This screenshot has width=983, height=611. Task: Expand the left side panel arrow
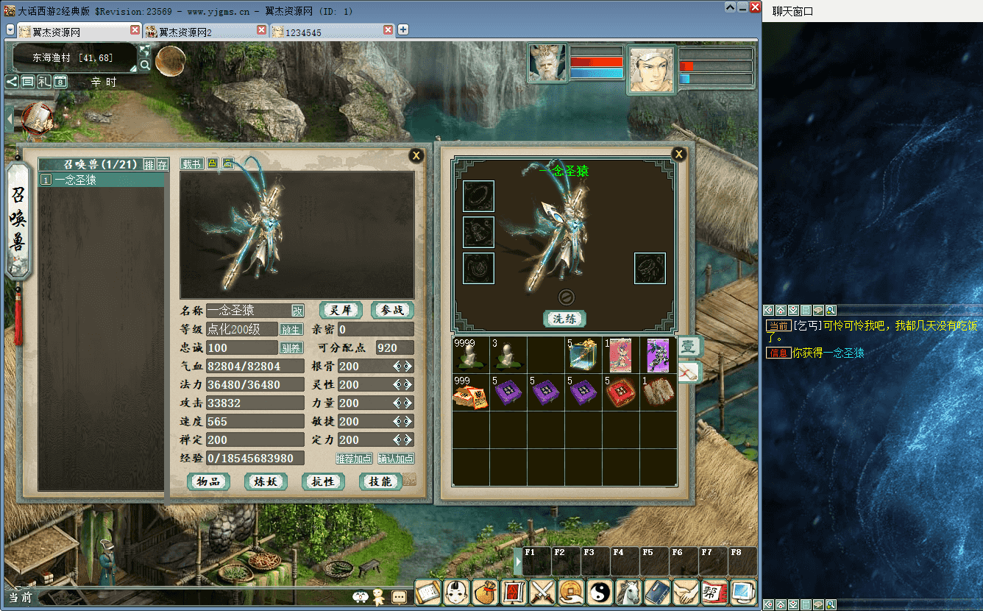tap(10, 119)
